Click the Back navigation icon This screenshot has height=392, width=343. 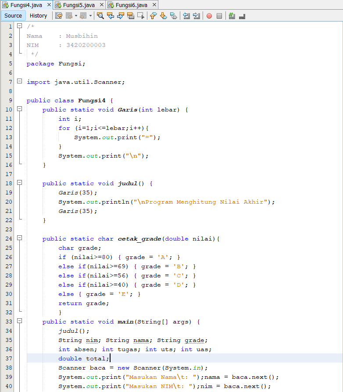tap(69, 16)
